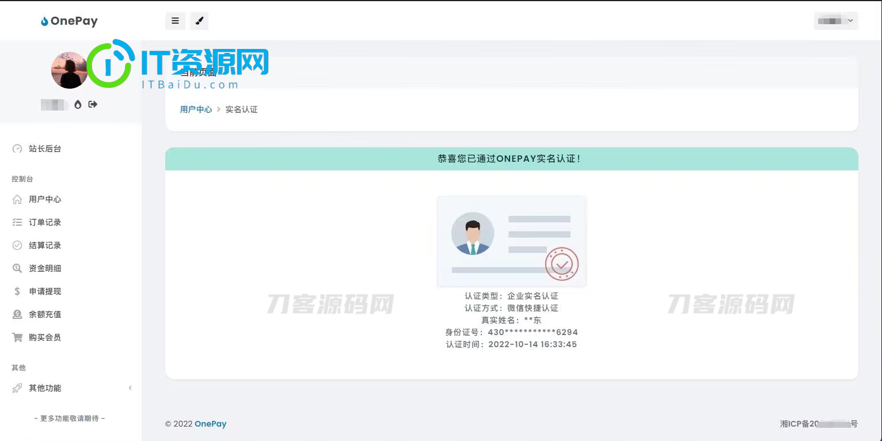Click the coin stack icon for 余额充值
This screenshot has height=441, width=882.
click(17, 314)
